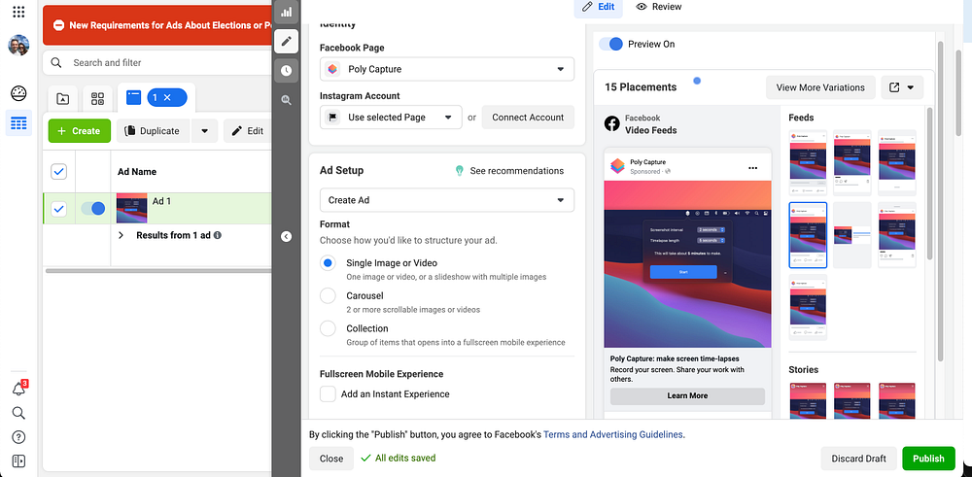Click info icon beside Results from 1 ad
972x477 pixels.
pos(218,235)
